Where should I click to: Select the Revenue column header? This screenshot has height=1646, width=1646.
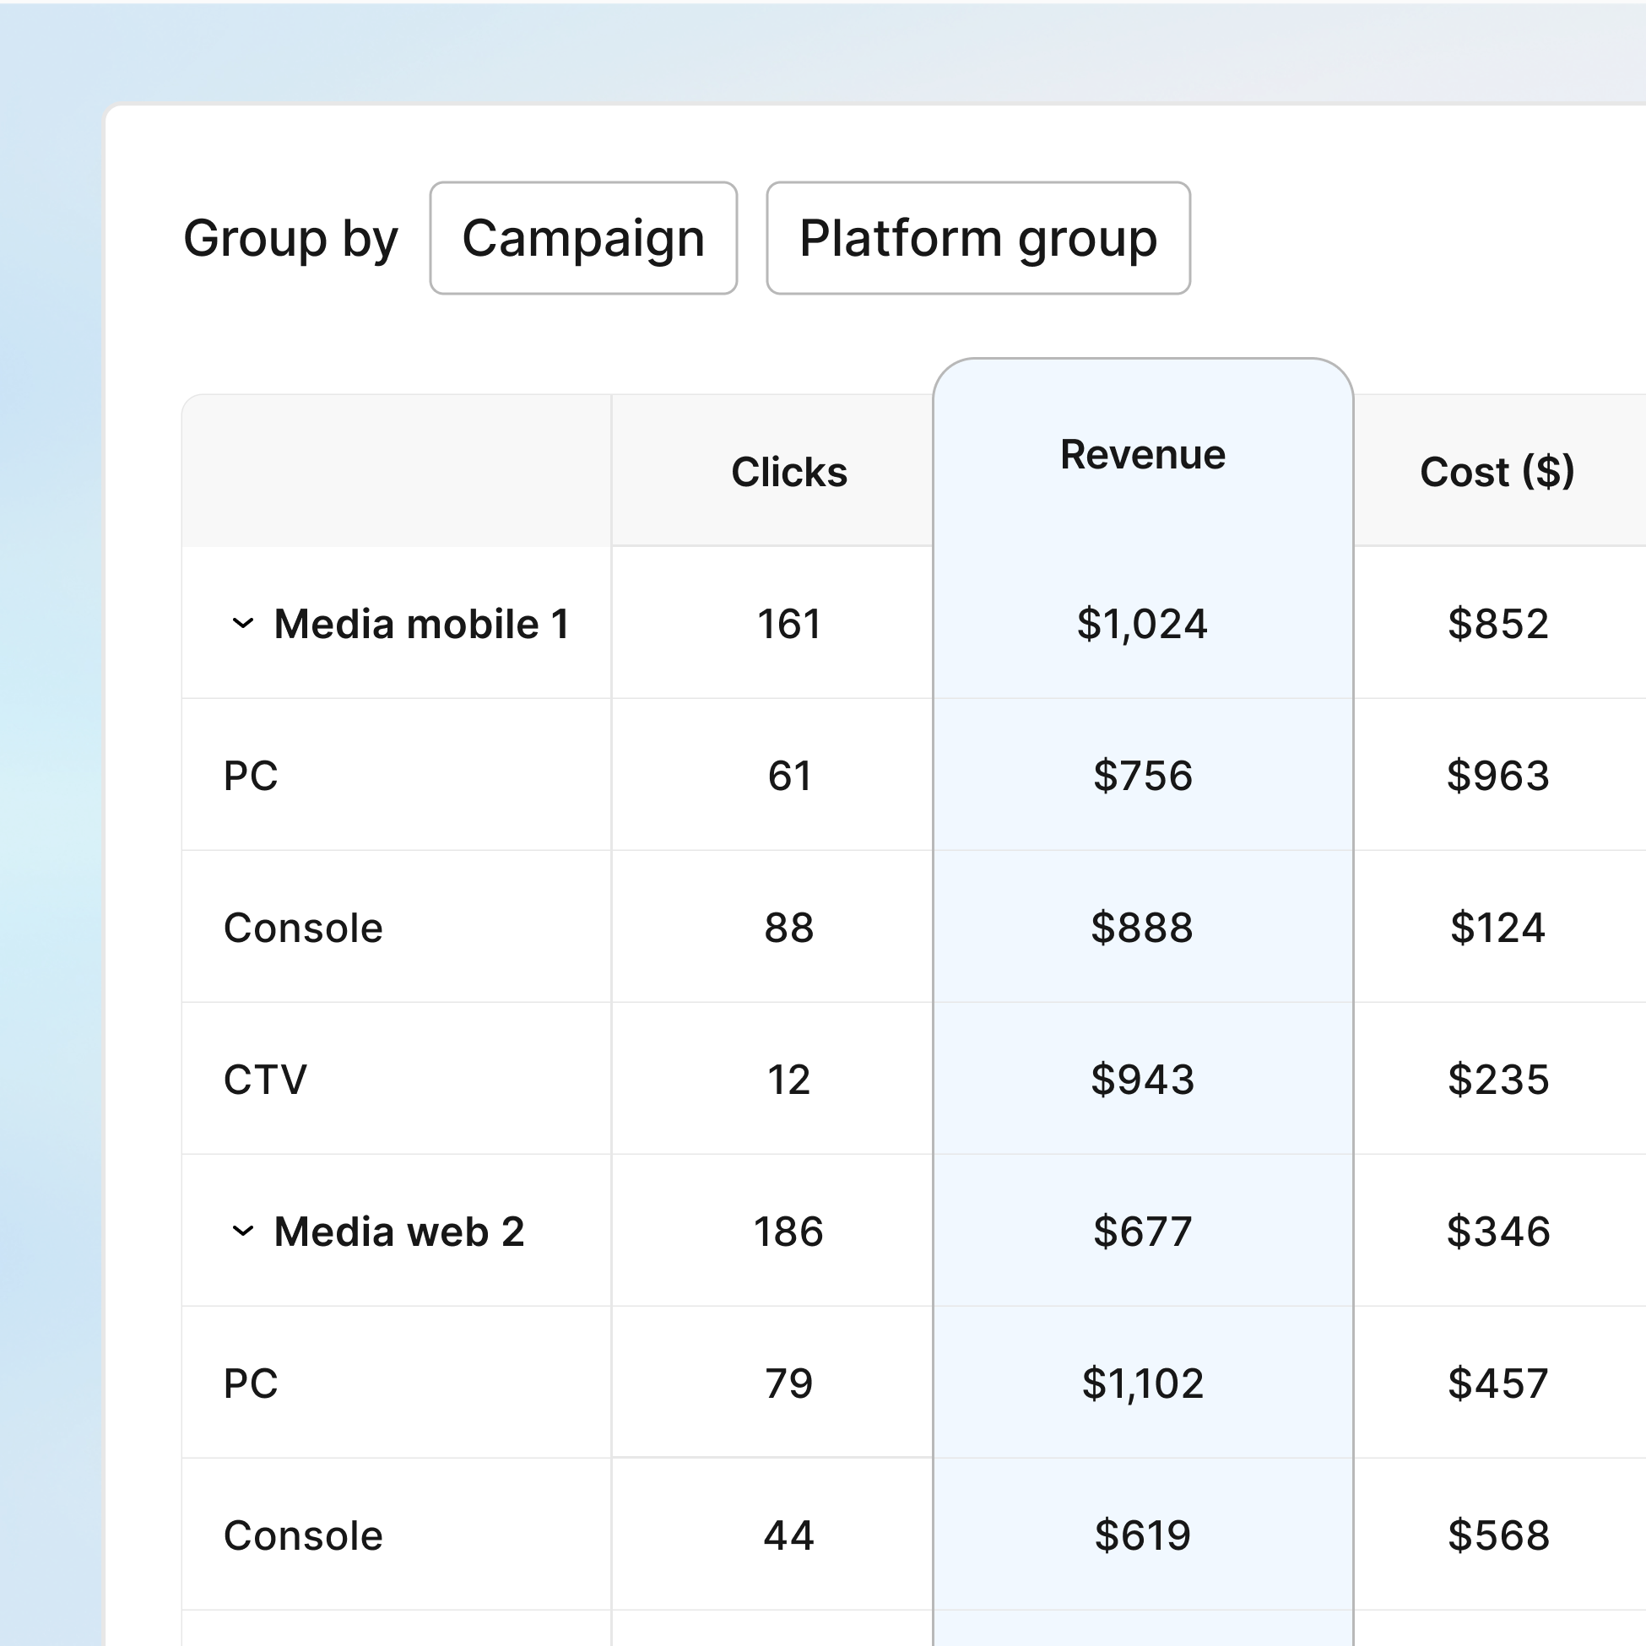(x=1141, y=455)
